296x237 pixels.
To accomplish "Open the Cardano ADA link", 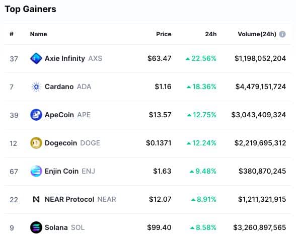I will coord(68,87).
